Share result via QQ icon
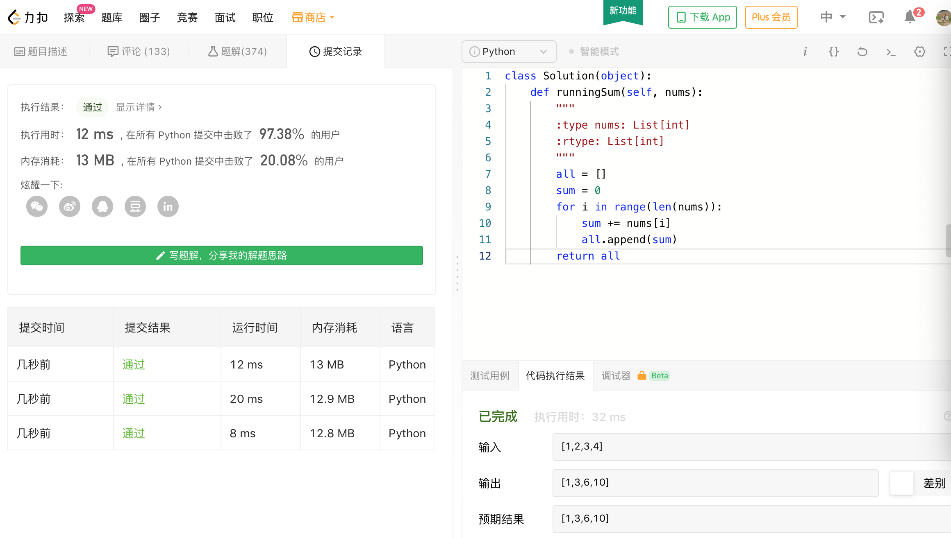The width and height of the screenshot is (951, 538). (x=102, y=206)
